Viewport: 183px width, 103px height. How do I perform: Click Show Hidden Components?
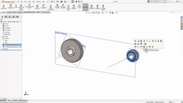[51, 7]
